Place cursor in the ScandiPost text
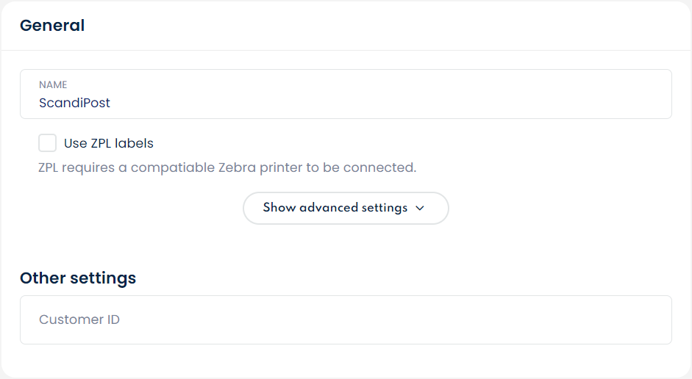This screenshot has height=379, width=692. (74, 103)
